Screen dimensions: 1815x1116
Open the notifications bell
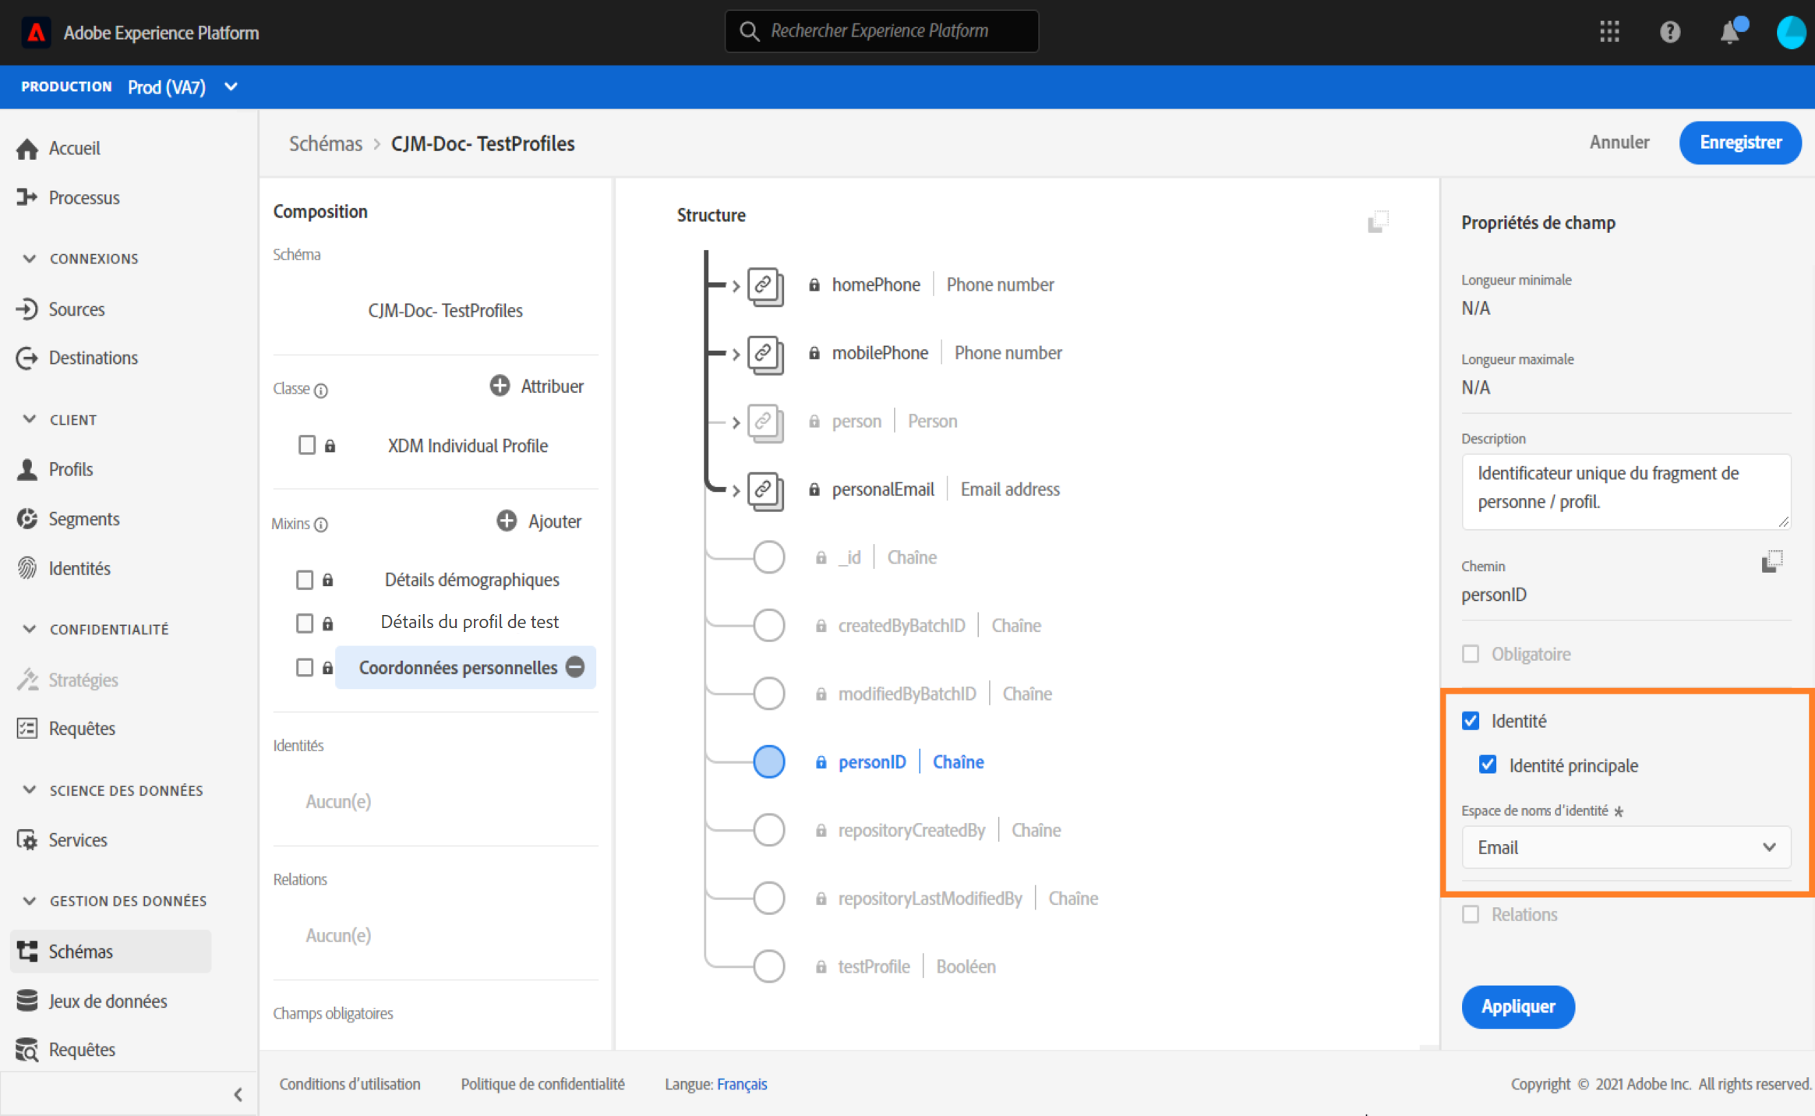coord(1729,33)
